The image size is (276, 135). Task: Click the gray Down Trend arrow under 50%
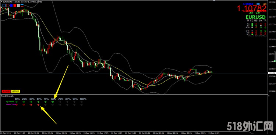click(x=45, y=105)
